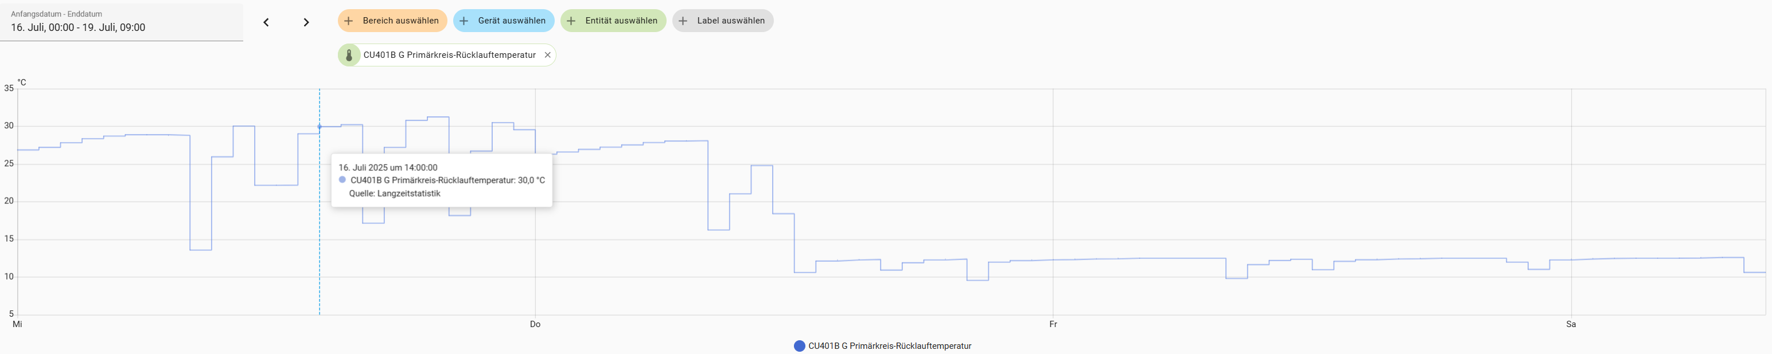Click the 35 value on temperature axis

coord(9,88)
